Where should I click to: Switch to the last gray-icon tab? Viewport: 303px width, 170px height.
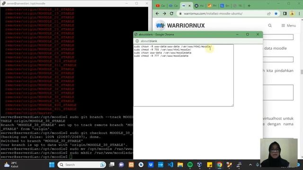(x=237, y=6)
